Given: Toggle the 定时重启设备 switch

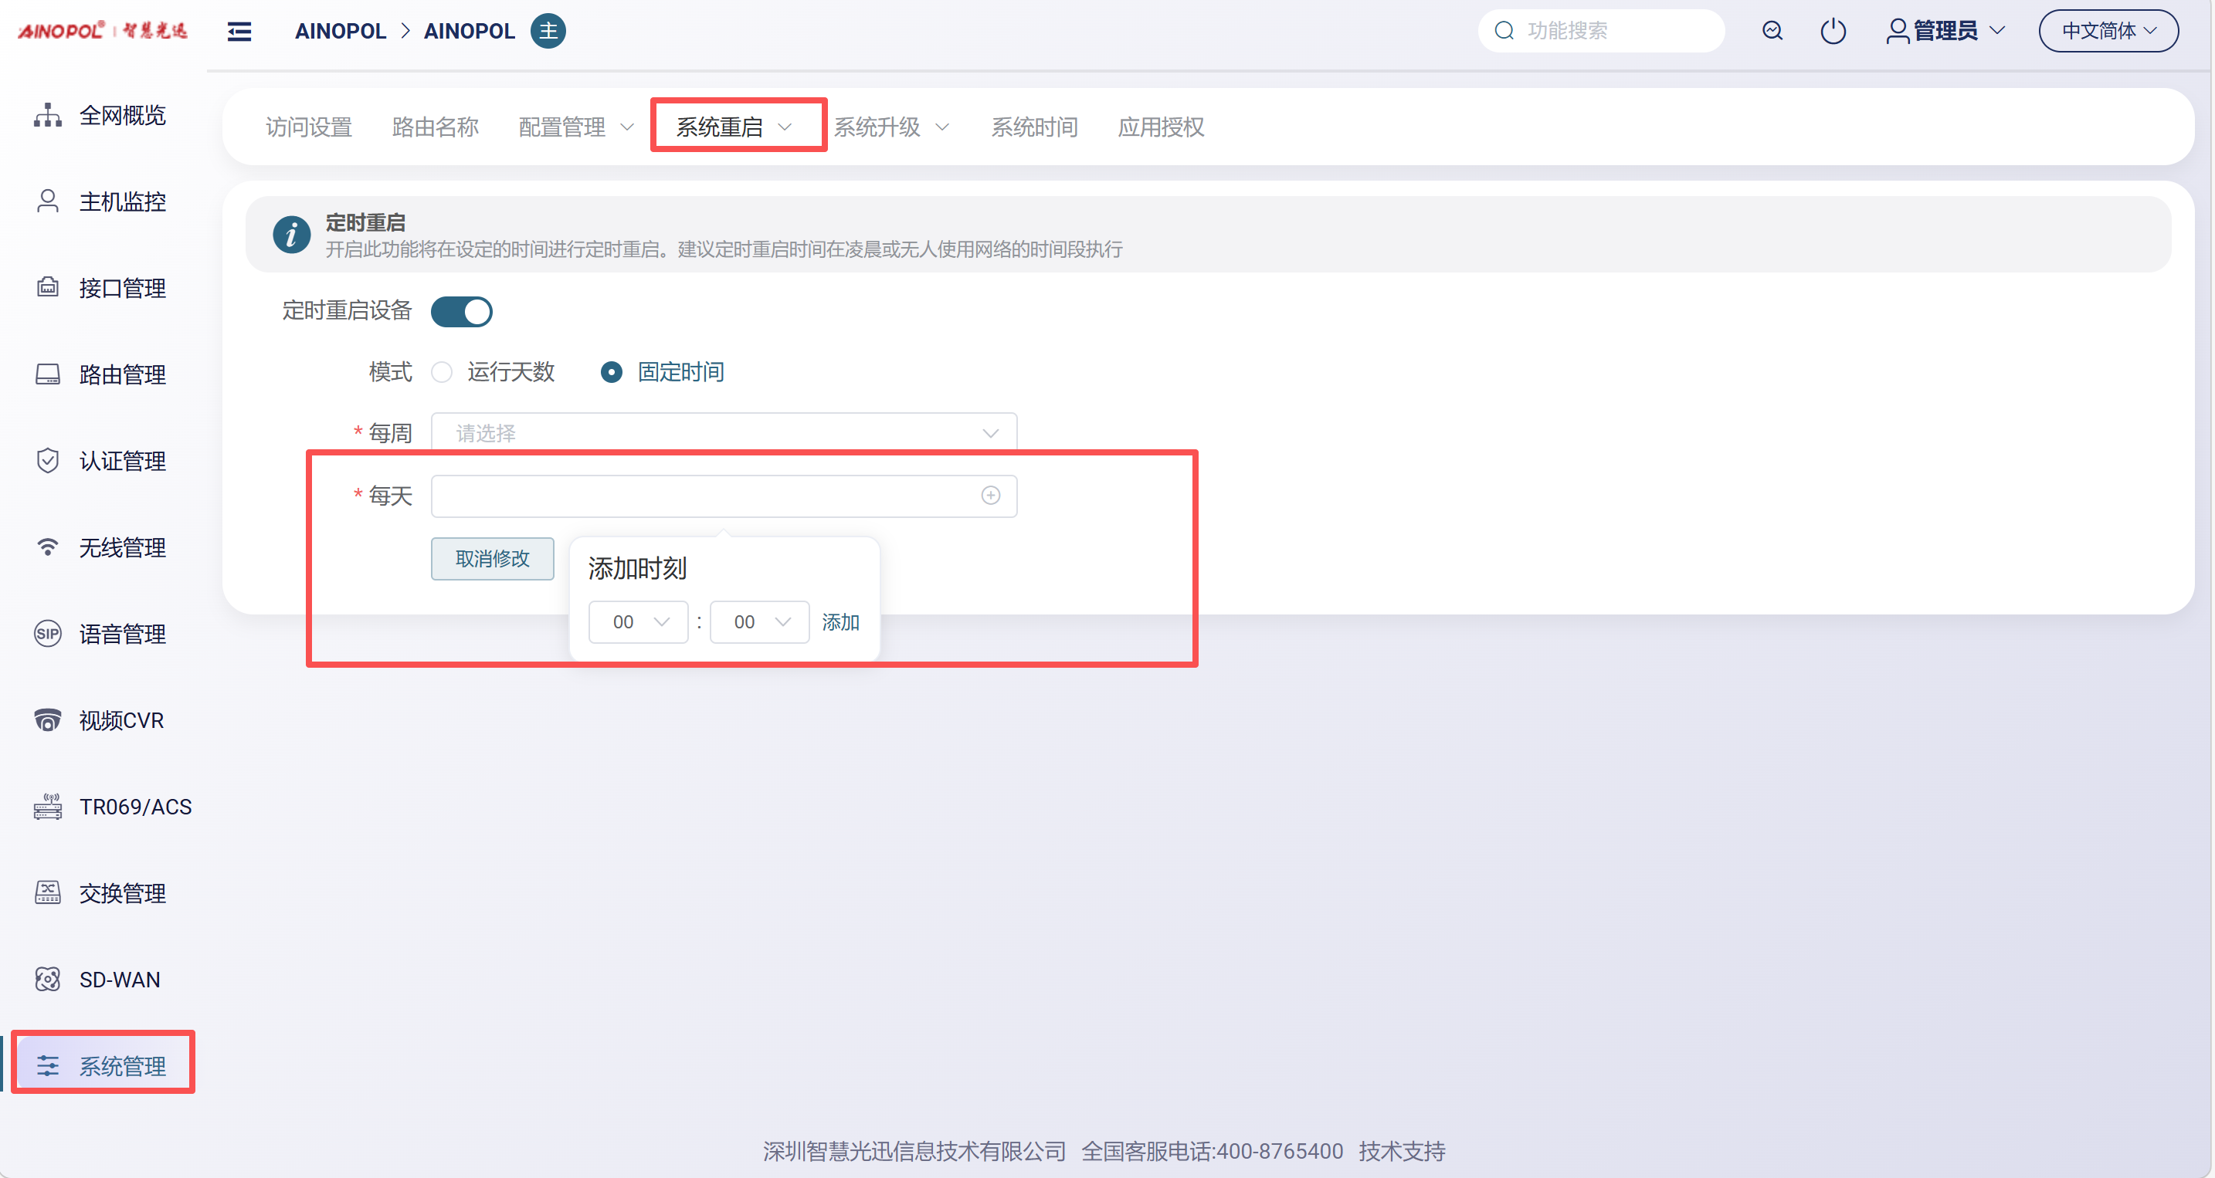Looking at the screenshot, I should (x=462, y=312).
